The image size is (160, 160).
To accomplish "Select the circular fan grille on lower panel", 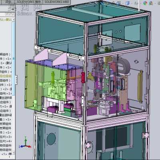I will (x=51, y=139).
